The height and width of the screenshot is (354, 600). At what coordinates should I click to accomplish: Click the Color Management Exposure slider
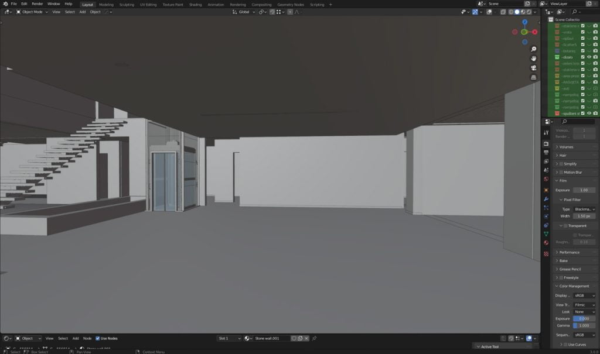pyautogui.click(x=584, y=318)
